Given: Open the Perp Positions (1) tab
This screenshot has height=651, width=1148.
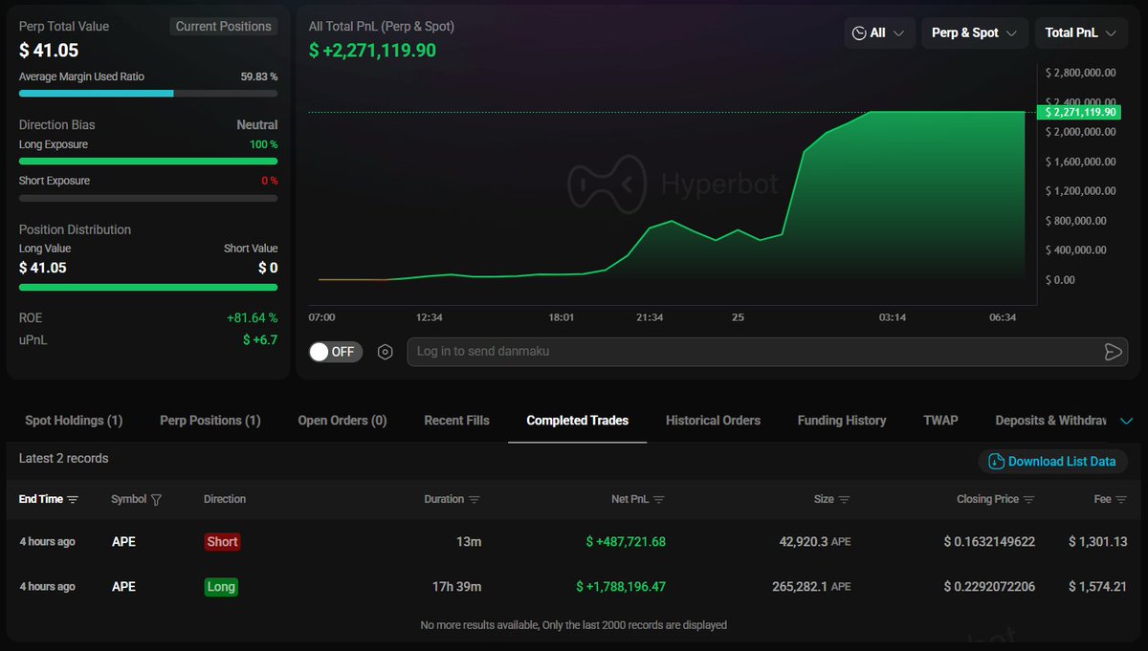Looking at the screenshot, I should point(210,421).
